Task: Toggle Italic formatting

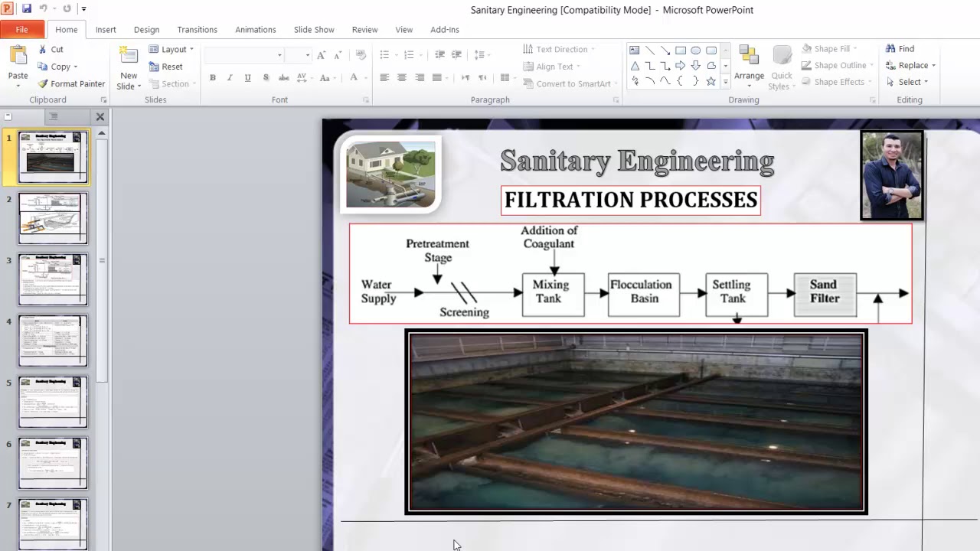Action: (230, 78)
